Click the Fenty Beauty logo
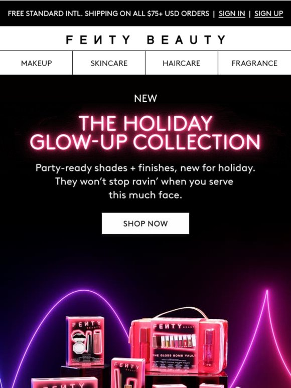 145,40
